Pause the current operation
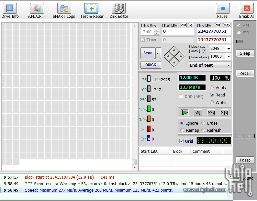 222,11
